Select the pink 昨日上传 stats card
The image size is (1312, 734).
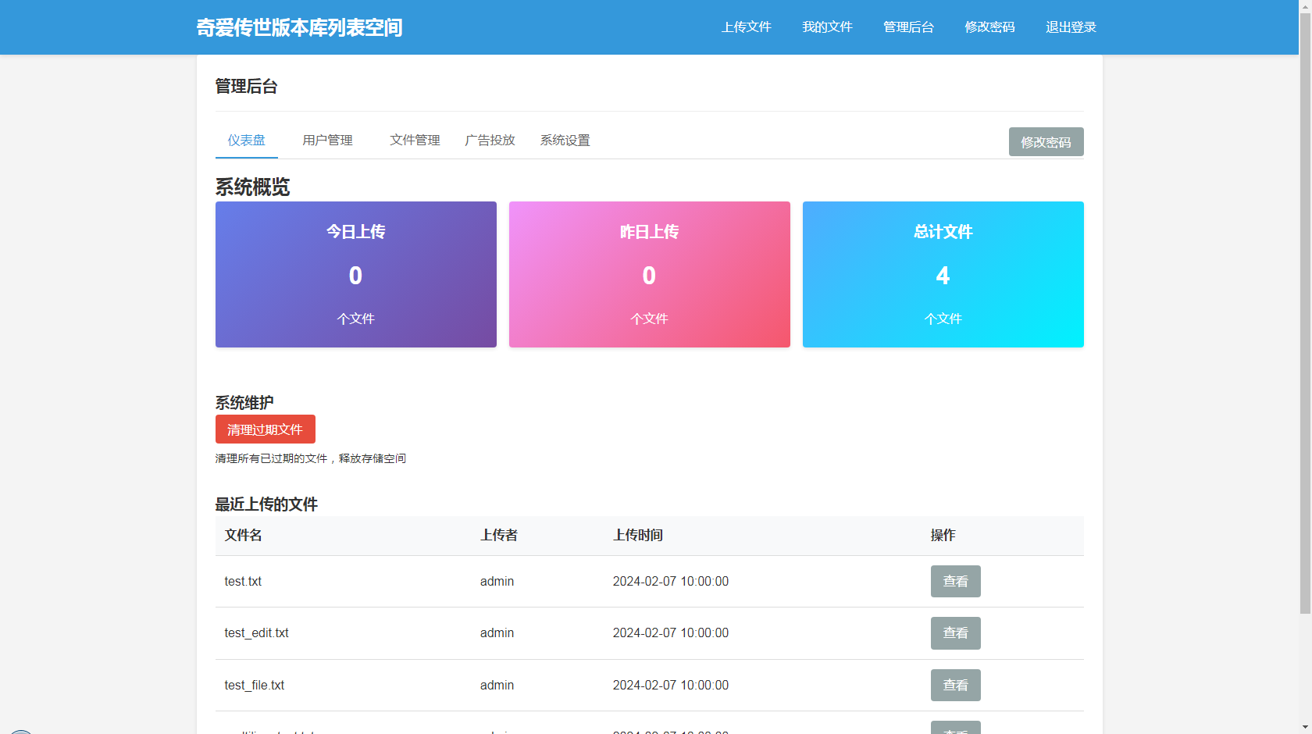click(x=649, y=274)
